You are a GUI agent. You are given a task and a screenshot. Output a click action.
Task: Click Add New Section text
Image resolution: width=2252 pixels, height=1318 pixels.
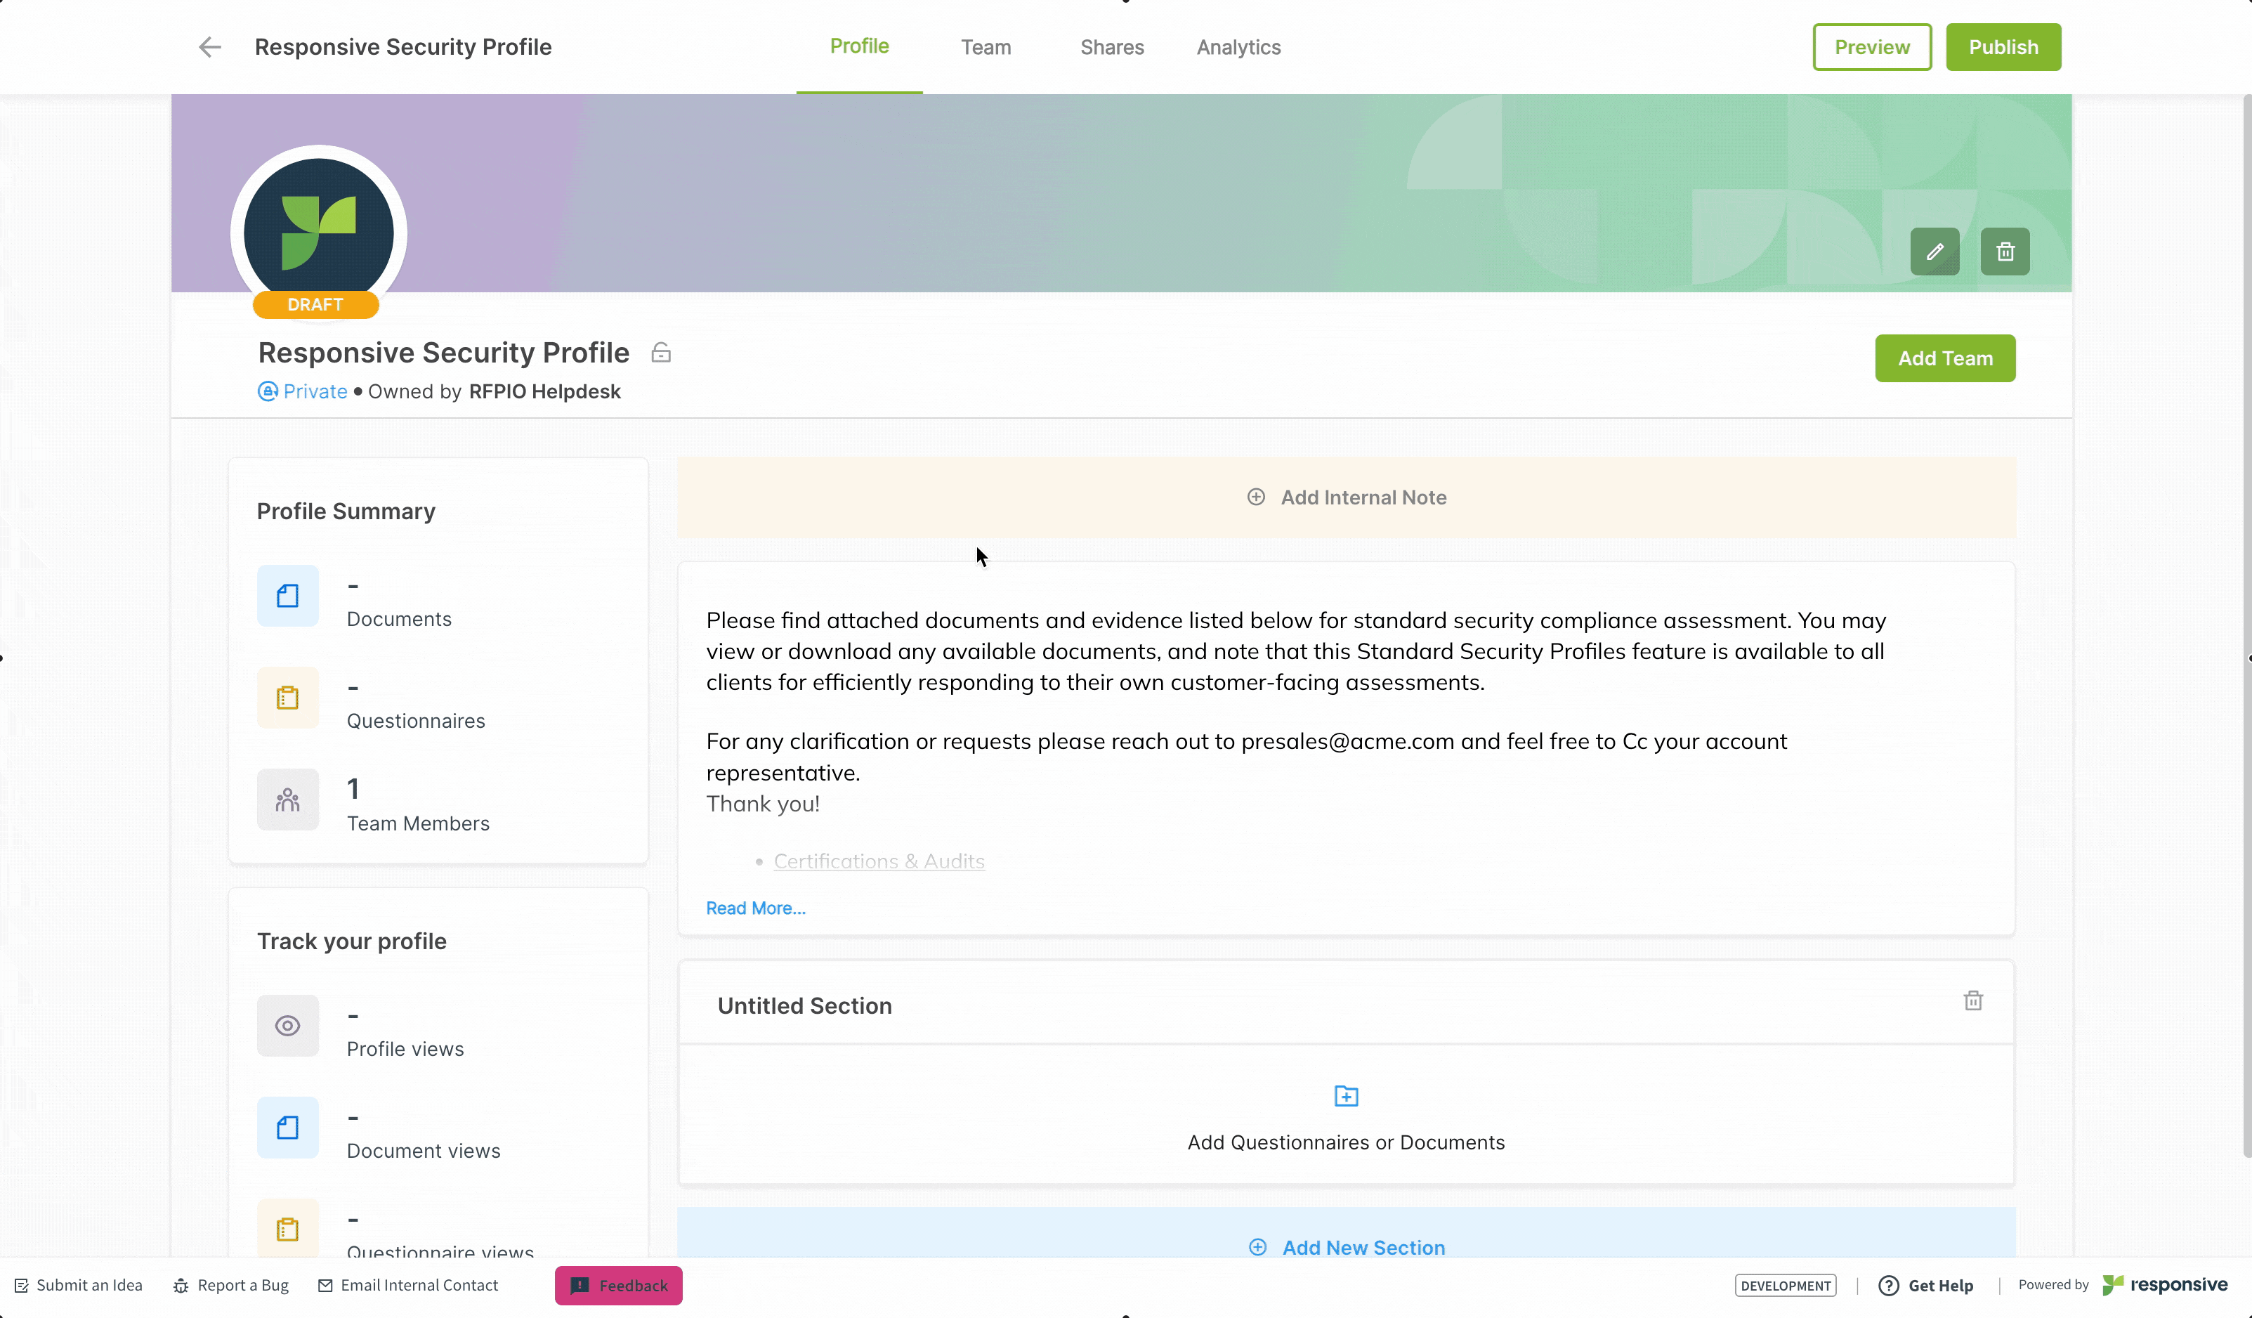pos(1363,1248)
